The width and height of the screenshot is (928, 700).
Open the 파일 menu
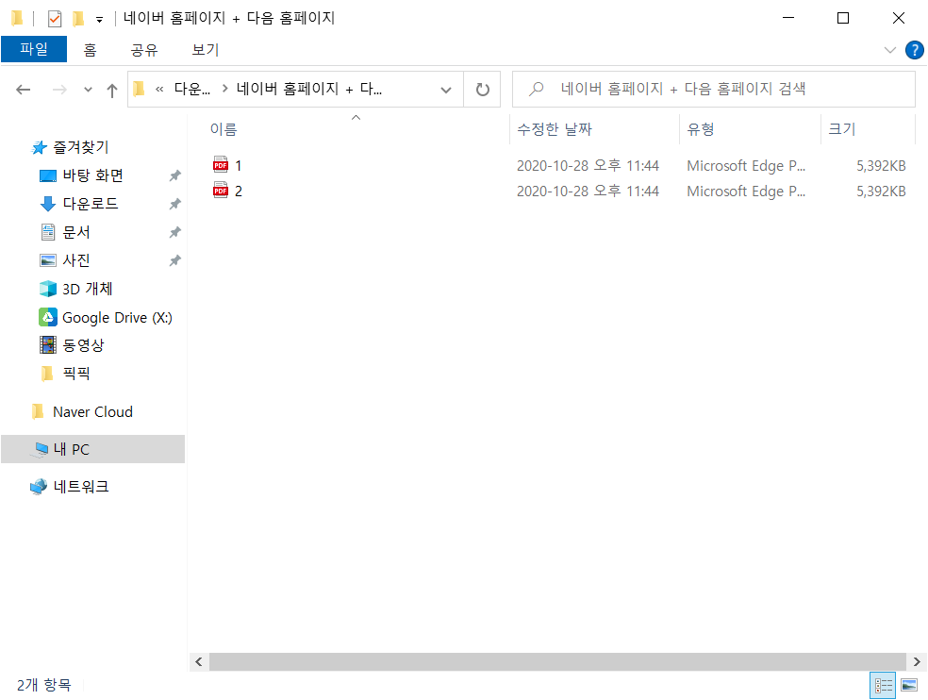(x=34, y=49)
